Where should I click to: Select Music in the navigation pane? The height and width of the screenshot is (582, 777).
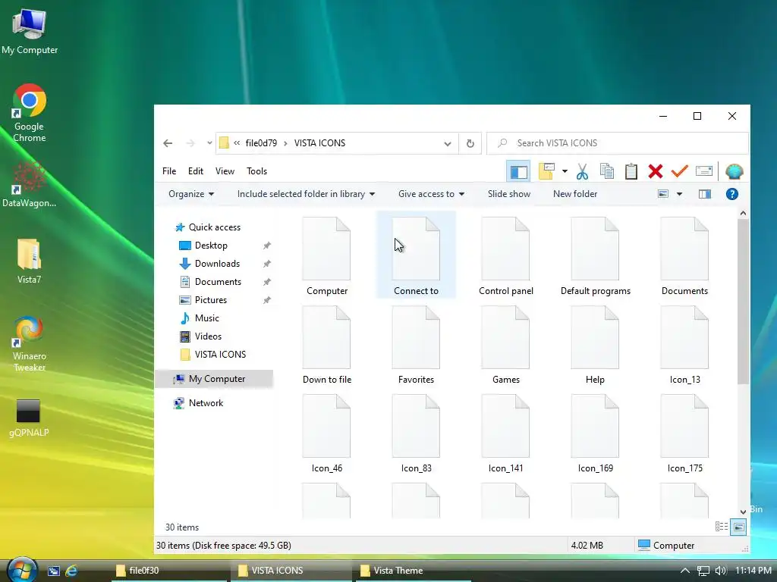coord(206,318)
